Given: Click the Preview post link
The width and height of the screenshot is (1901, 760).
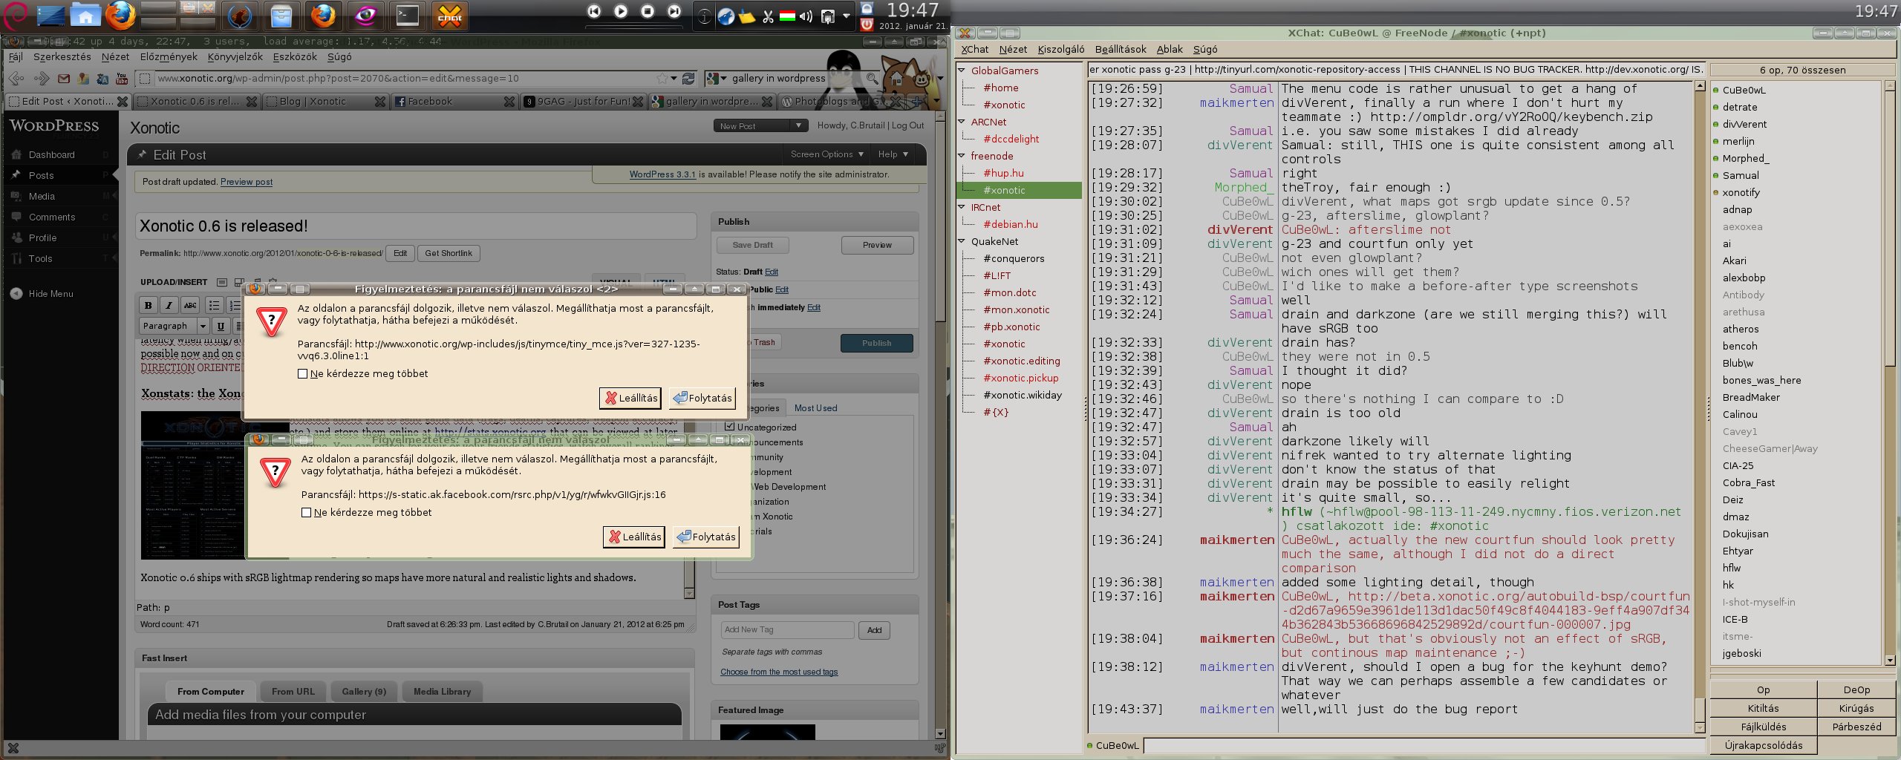Looking at the screenshot, I should [247, 182].
